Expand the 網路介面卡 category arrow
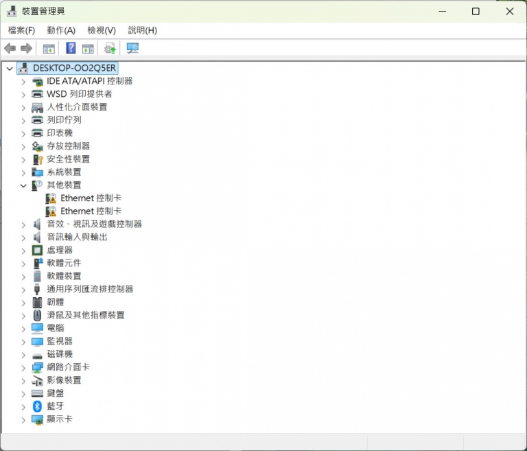 [x=23, y=368]
